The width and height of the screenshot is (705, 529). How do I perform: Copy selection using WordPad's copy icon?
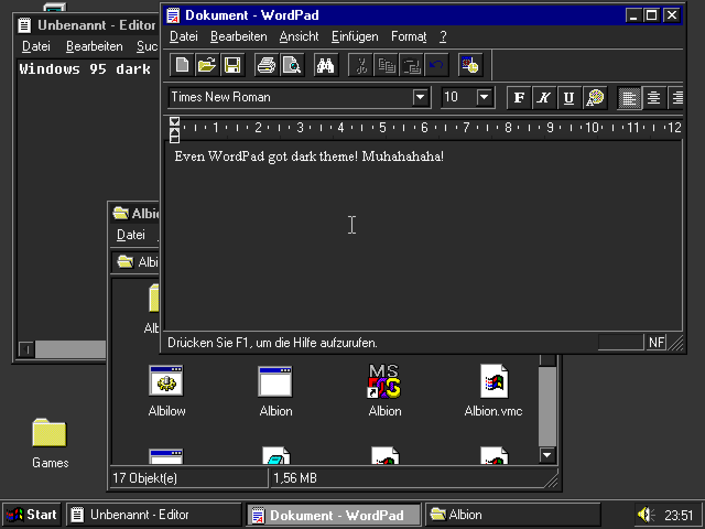pos(386,65)
